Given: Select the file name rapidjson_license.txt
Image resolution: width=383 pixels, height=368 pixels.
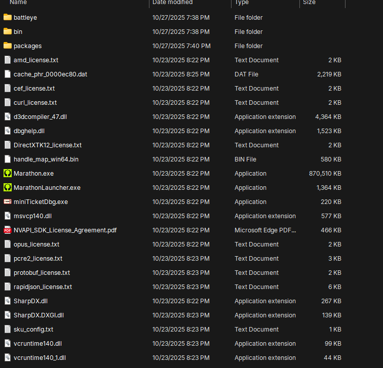Looking at the screenshot, I should 43,287.
